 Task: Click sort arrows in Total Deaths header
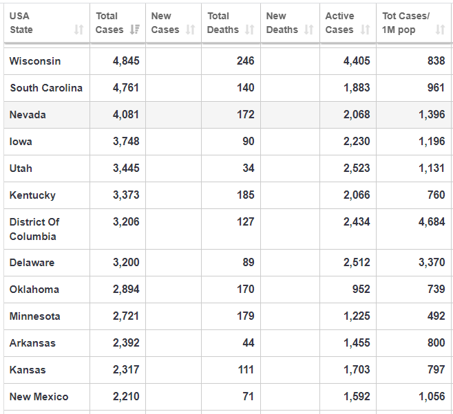point(249,30)
